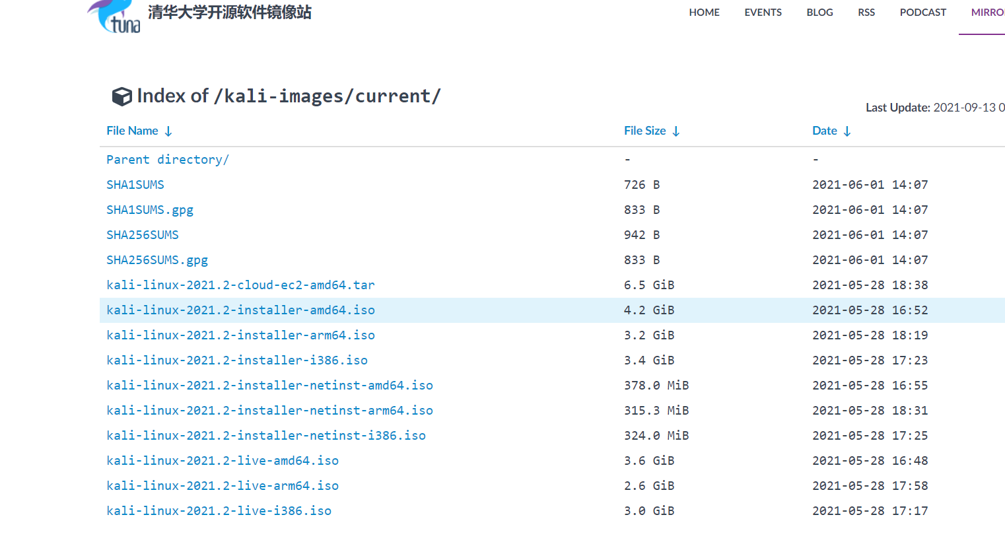
Task: Click the Date column header
Action: 825,131
